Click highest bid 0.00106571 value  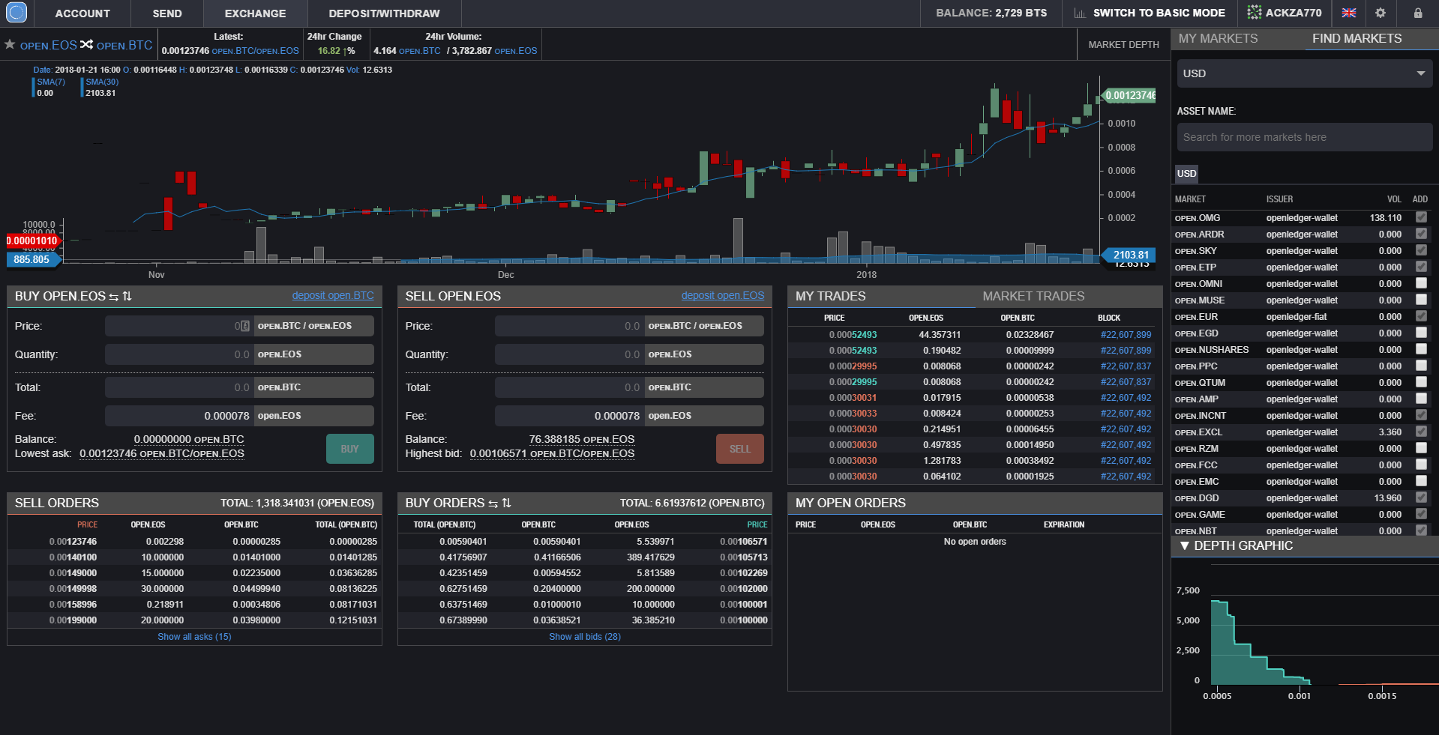[552, 453]
